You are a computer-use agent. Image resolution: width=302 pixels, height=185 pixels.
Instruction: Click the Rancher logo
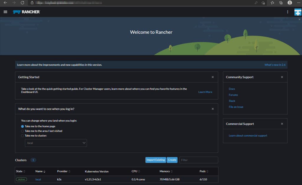pyautogui.click(x=26, y=12)
